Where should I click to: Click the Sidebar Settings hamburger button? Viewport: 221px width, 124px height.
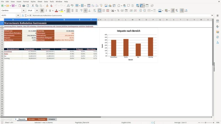(218, 15)
